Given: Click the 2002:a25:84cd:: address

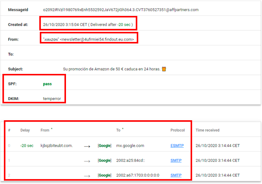Looking at the screenshot, I should tap(131, 160).
